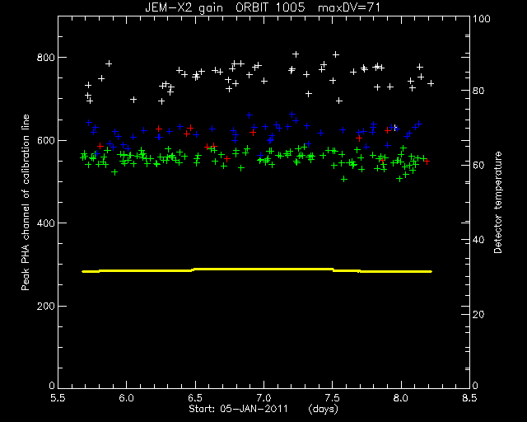Click the yellow detector temperature line
The image size is (527, 422).
point(257,270)
